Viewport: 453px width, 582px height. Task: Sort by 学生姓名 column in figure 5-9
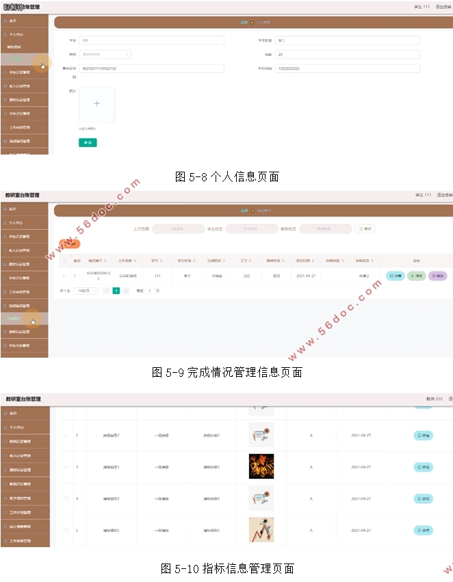194,261
